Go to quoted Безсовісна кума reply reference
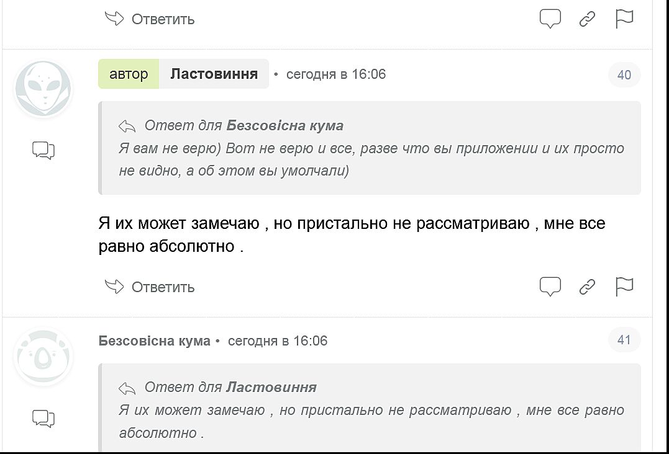Screen dimensions: 669x454 tap(284, 126)
